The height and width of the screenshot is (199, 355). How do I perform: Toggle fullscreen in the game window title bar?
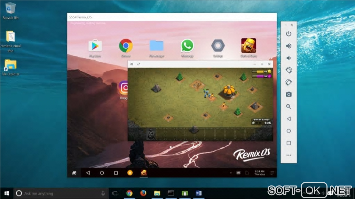tap(139, 64)
